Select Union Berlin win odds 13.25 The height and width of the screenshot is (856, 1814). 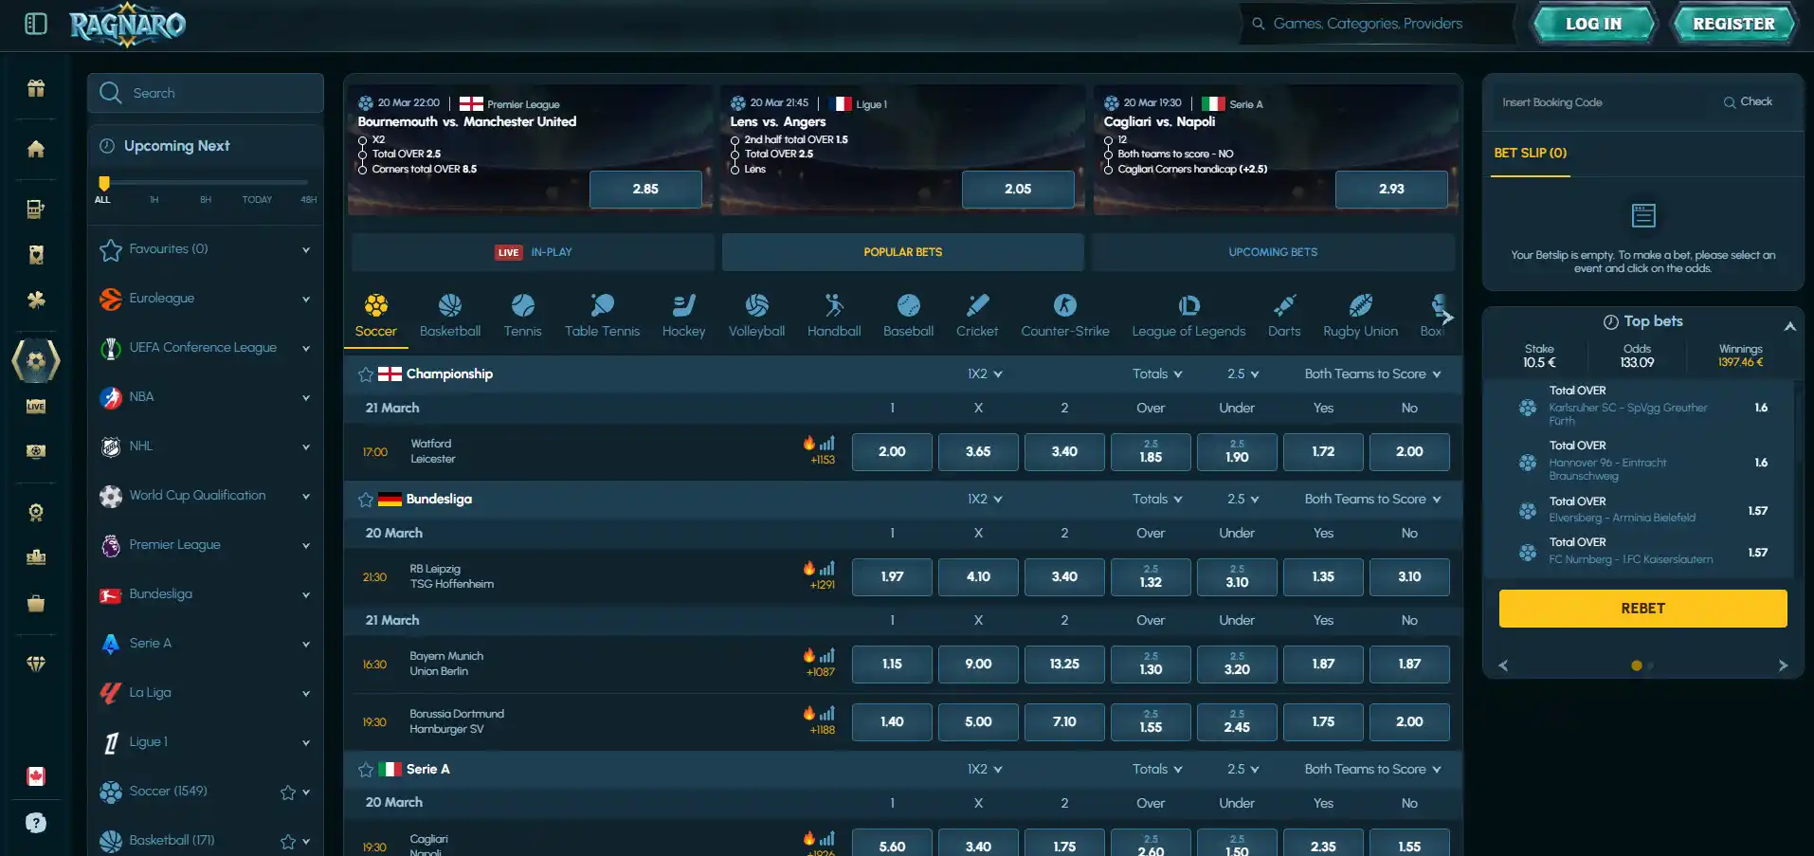1064,665
